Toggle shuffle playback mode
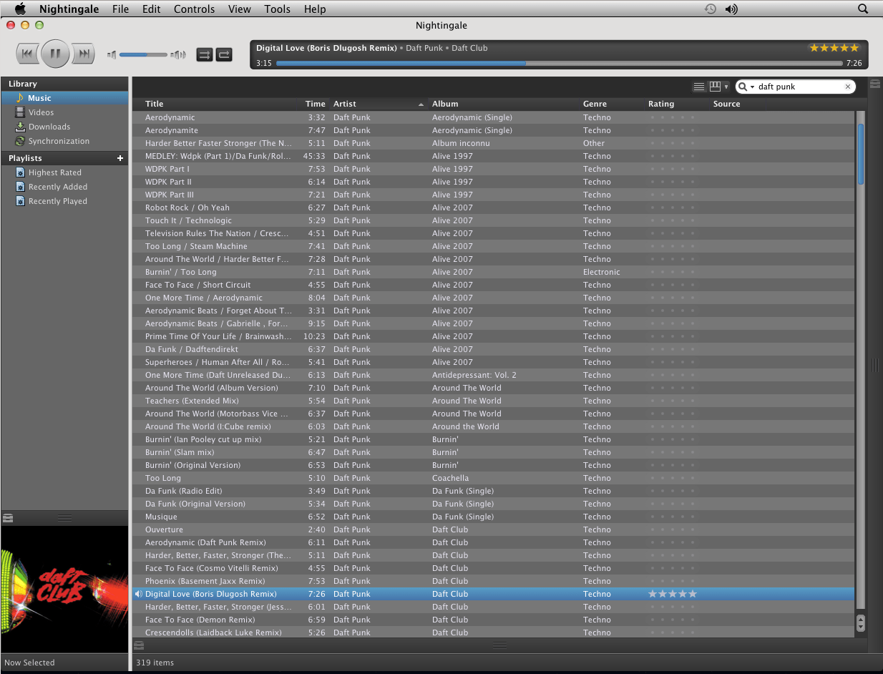883x674 pixels. click(x=205, y=54)
